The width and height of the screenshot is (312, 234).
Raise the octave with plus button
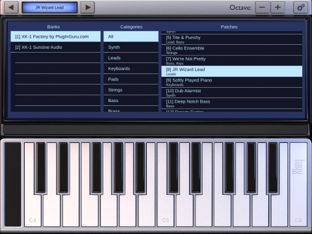278,8
